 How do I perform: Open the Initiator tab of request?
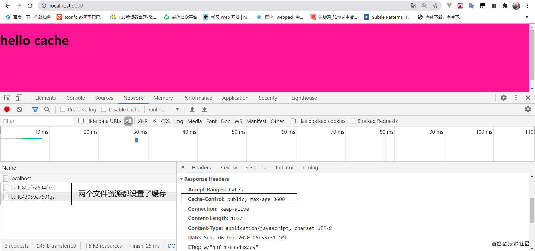click(x=285, y=167)
